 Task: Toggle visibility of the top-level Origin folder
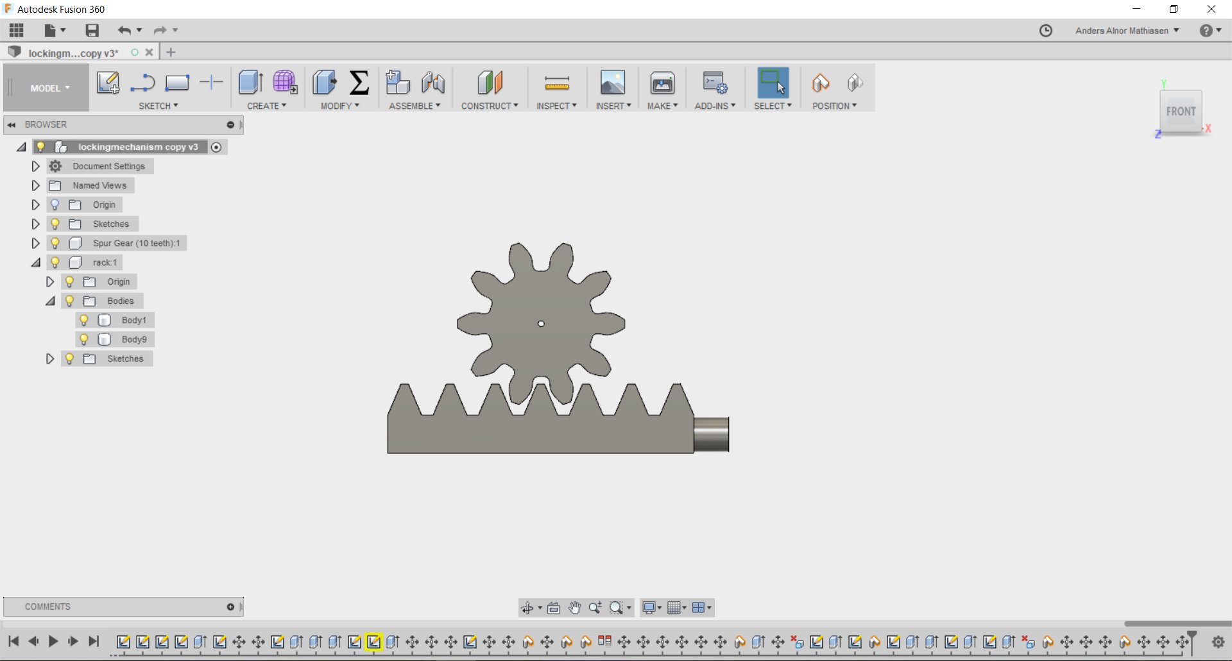coord(55,205)
